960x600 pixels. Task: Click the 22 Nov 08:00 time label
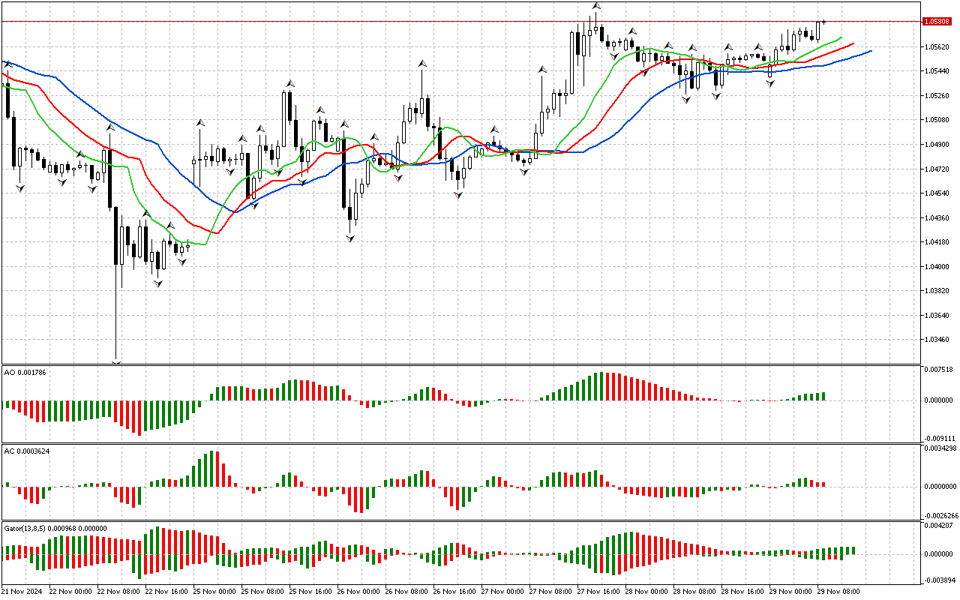click(x=117, y=591)
